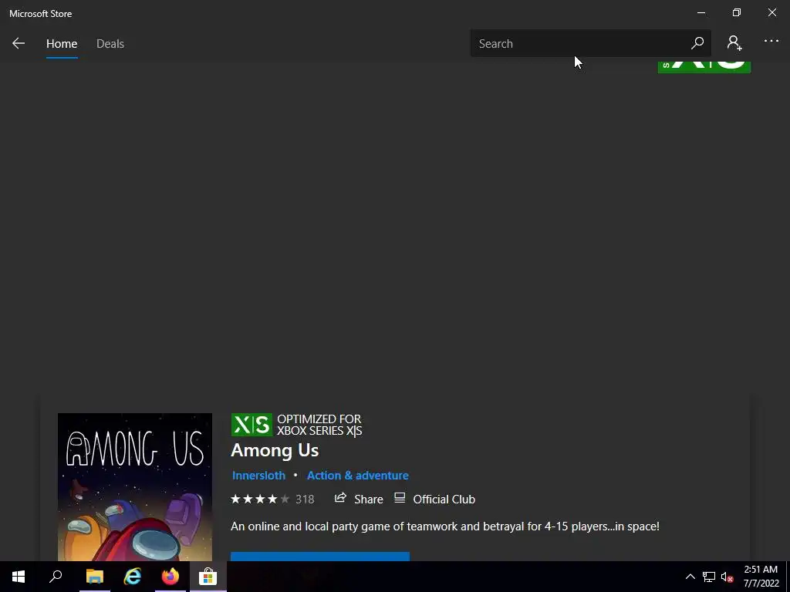This screenshot has height=592, width=790.
Task: Open taskbar search magnifier
Action: [x=56, y=577]
